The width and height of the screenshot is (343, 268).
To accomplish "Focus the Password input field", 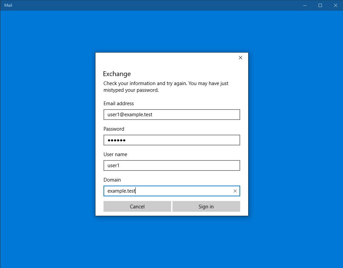I will [172, 140].
